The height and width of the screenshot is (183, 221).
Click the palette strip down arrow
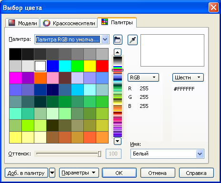click(x=118, y=141)
